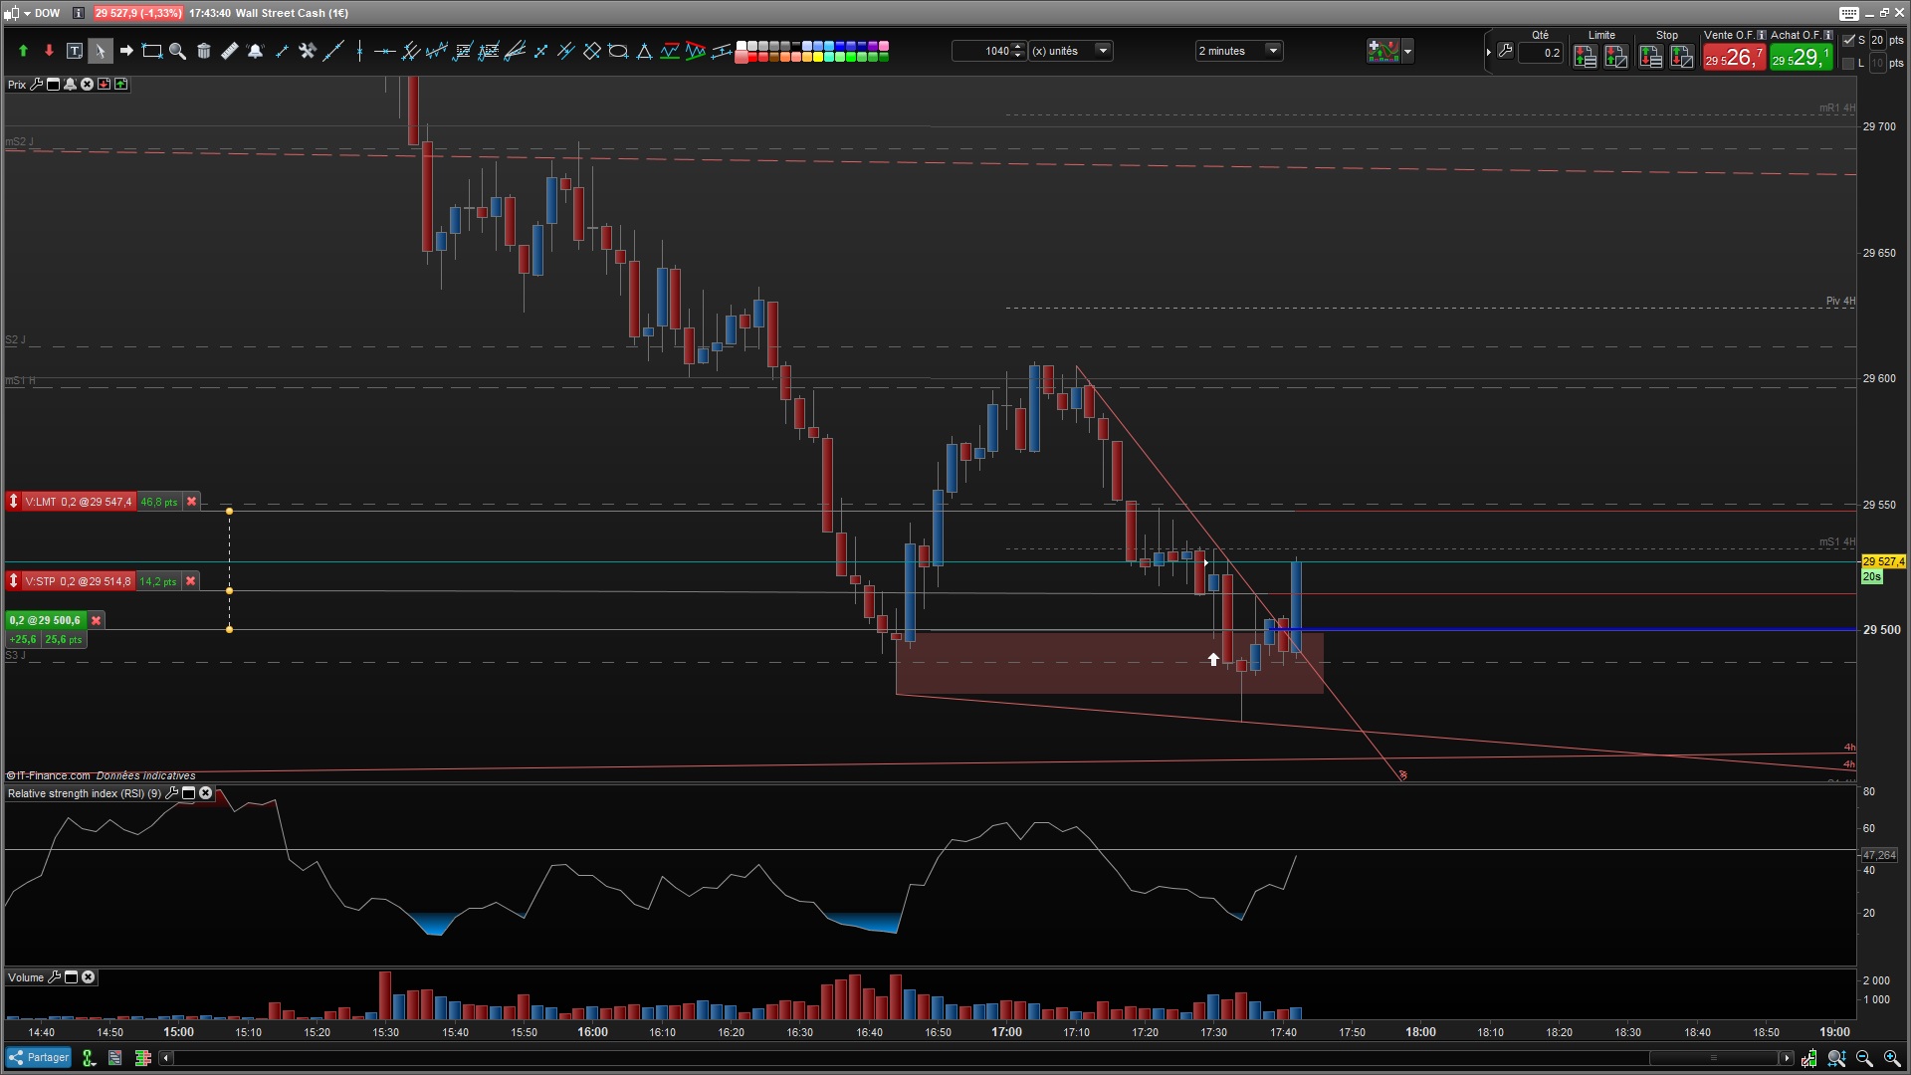Click the Partager share button
Viewport: 1911px width, 1075px height.
pos(39,1058)
